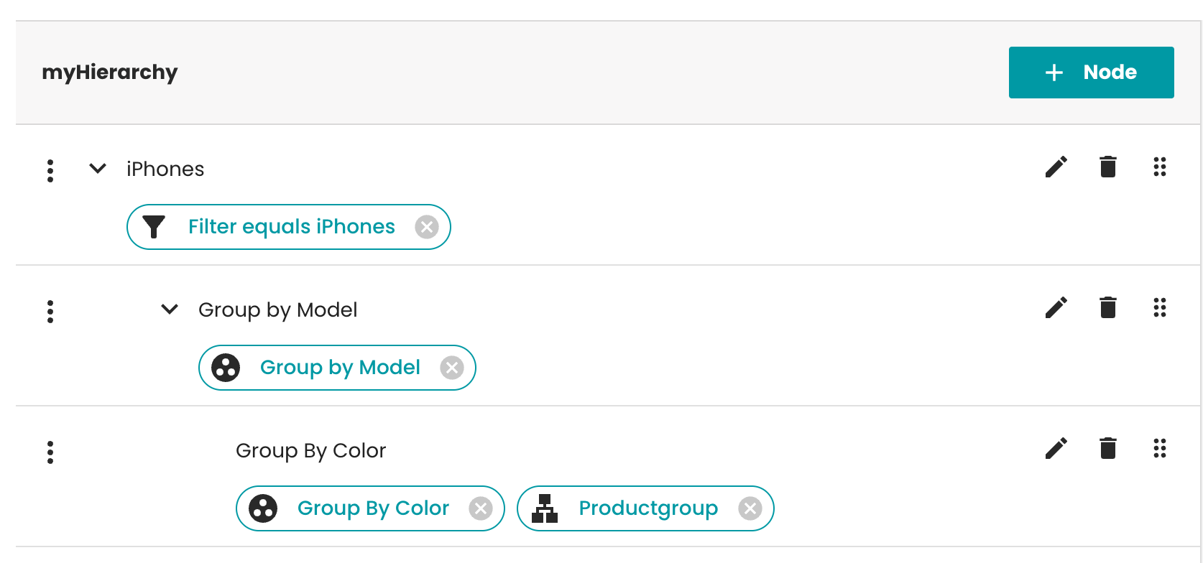Edit the iPhones node
The image size is (1203, 563).
coord(1056,167)
